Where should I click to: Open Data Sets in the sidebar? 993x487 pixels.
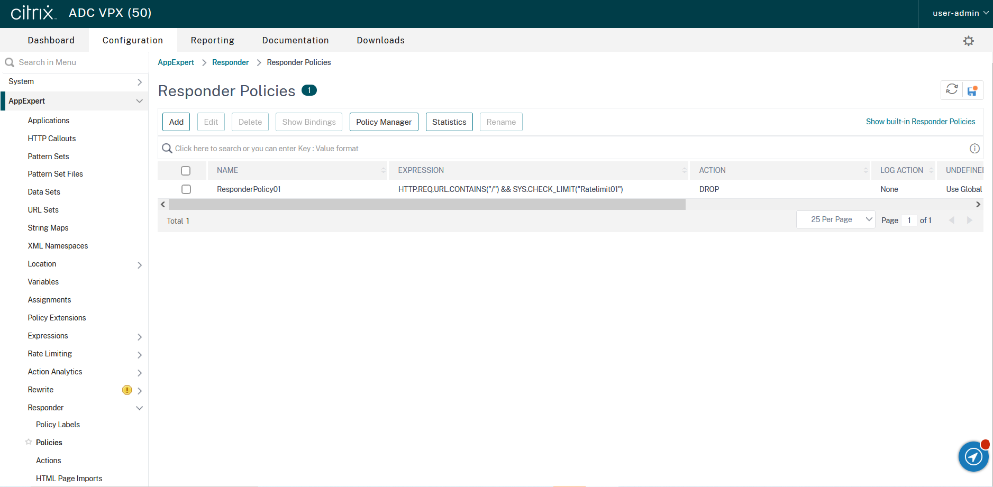point(44,192)
